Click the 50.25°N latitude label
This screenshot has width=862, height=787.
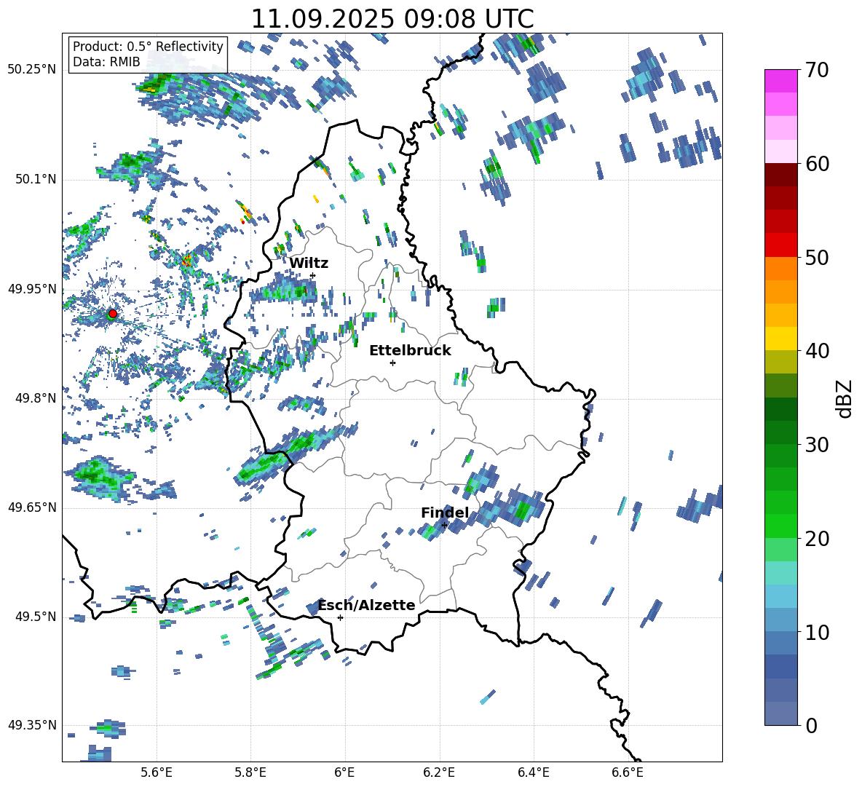32,70
